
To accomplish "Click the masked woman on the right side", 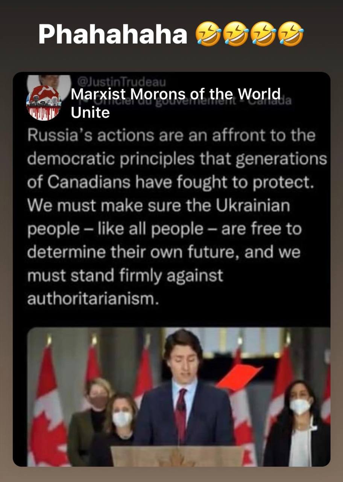I will point(297,424).
